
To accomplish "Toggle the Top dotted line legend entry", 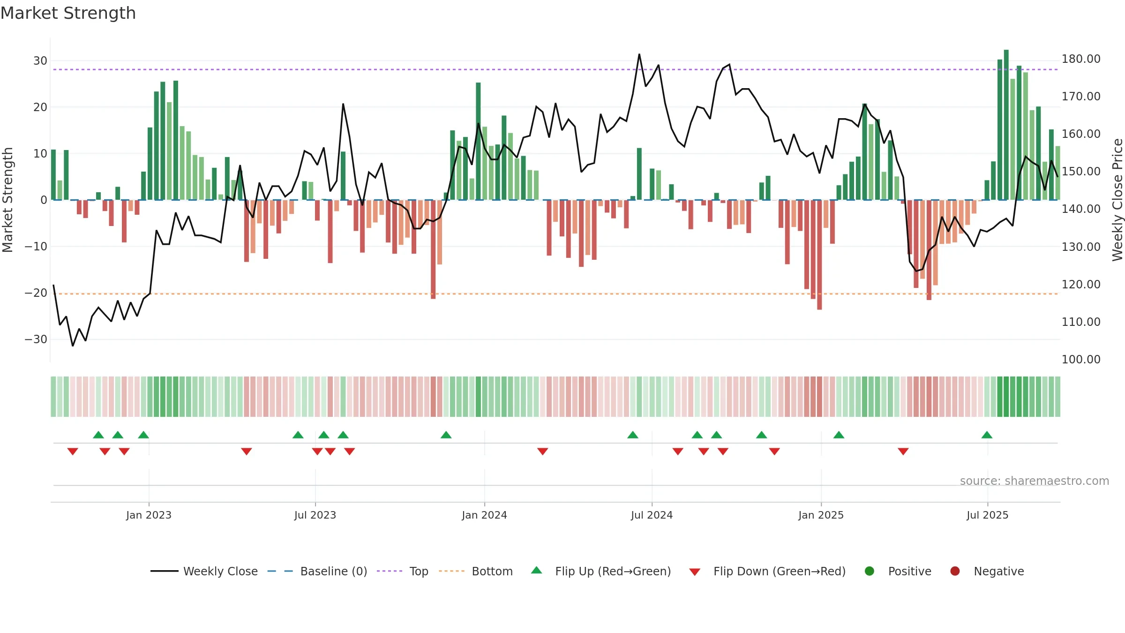I will coord(403,571).
